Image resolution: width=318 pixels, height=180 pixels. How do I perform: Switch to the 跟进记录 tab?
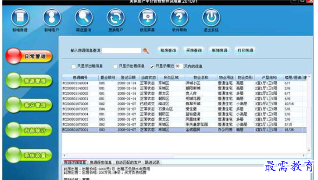pos(152,162)
